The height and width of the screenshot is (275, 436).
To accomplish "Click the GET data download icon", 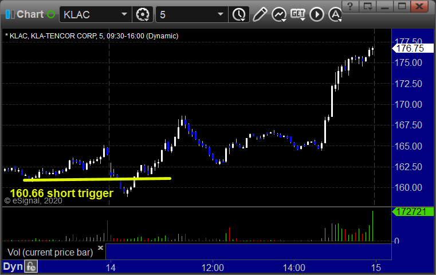I will (298, 14).
